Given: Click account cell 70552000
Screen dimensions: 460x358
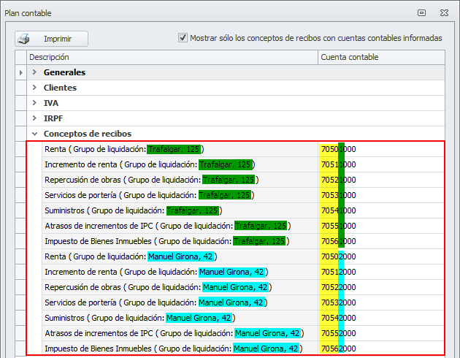Looking at the screenshot, I should coord(381,333).
